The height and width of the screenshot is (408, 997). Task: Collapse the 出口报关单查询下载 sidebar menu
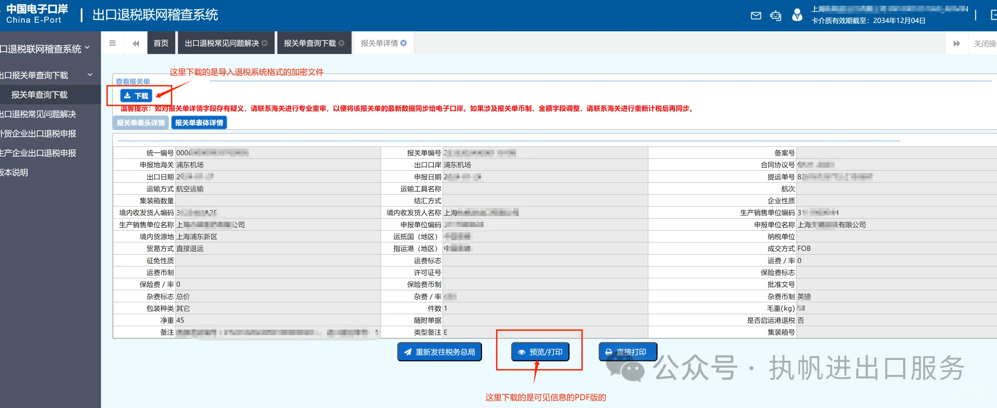click(x=90, y=75)
